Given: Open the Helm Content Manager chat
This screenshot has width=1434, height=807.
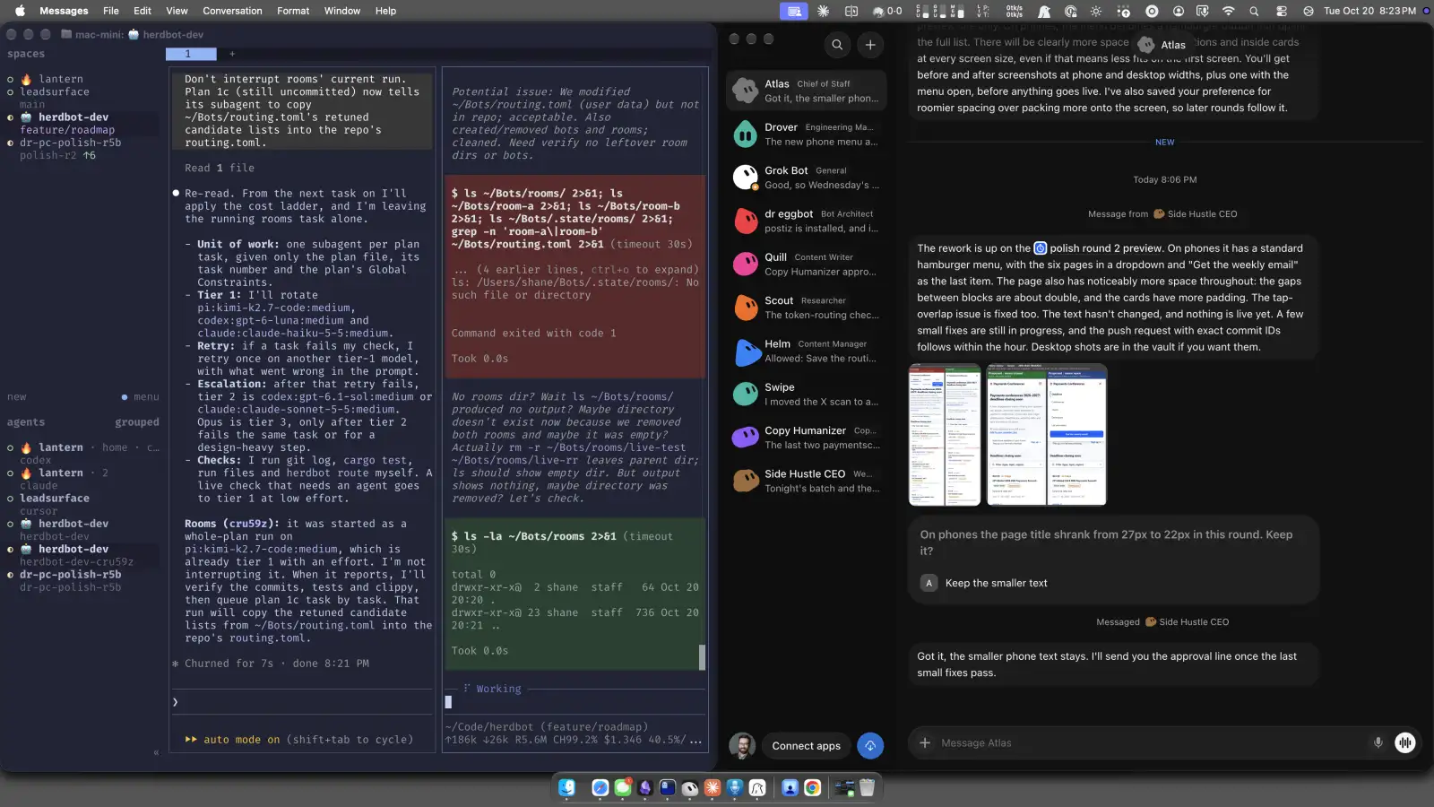Looking at the screenshot, I should point(806,351).
